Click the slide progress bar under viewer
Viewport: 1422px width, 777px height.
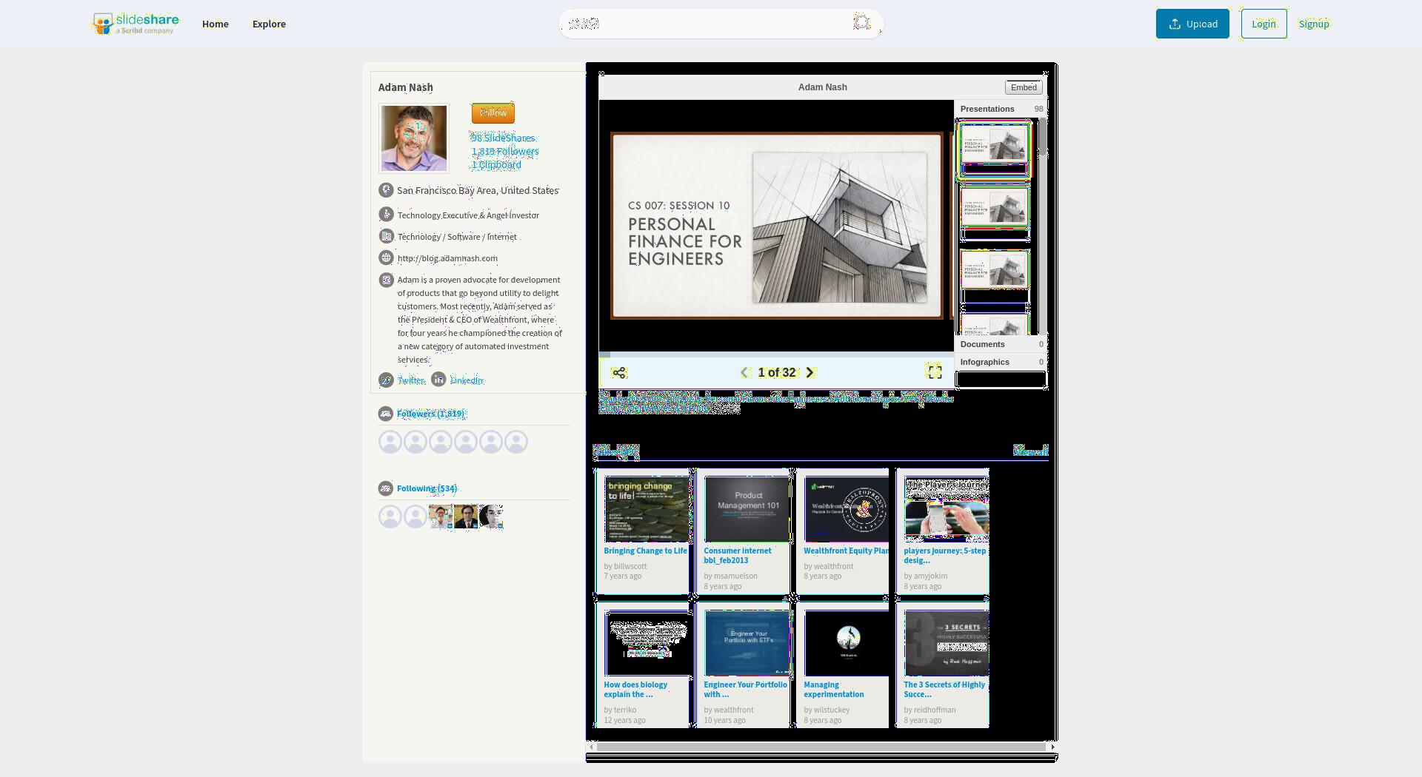pyautogui.click(x=776, y=354)
